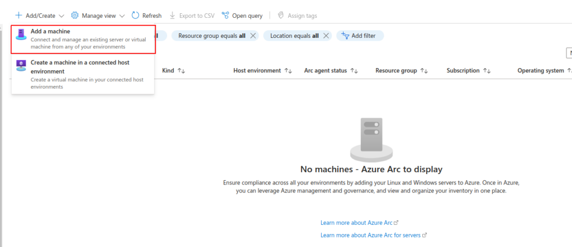Screen dimensions: 572x247
Task: Click the Refresh label in toolbar
Action: click(x=152, y=16)
